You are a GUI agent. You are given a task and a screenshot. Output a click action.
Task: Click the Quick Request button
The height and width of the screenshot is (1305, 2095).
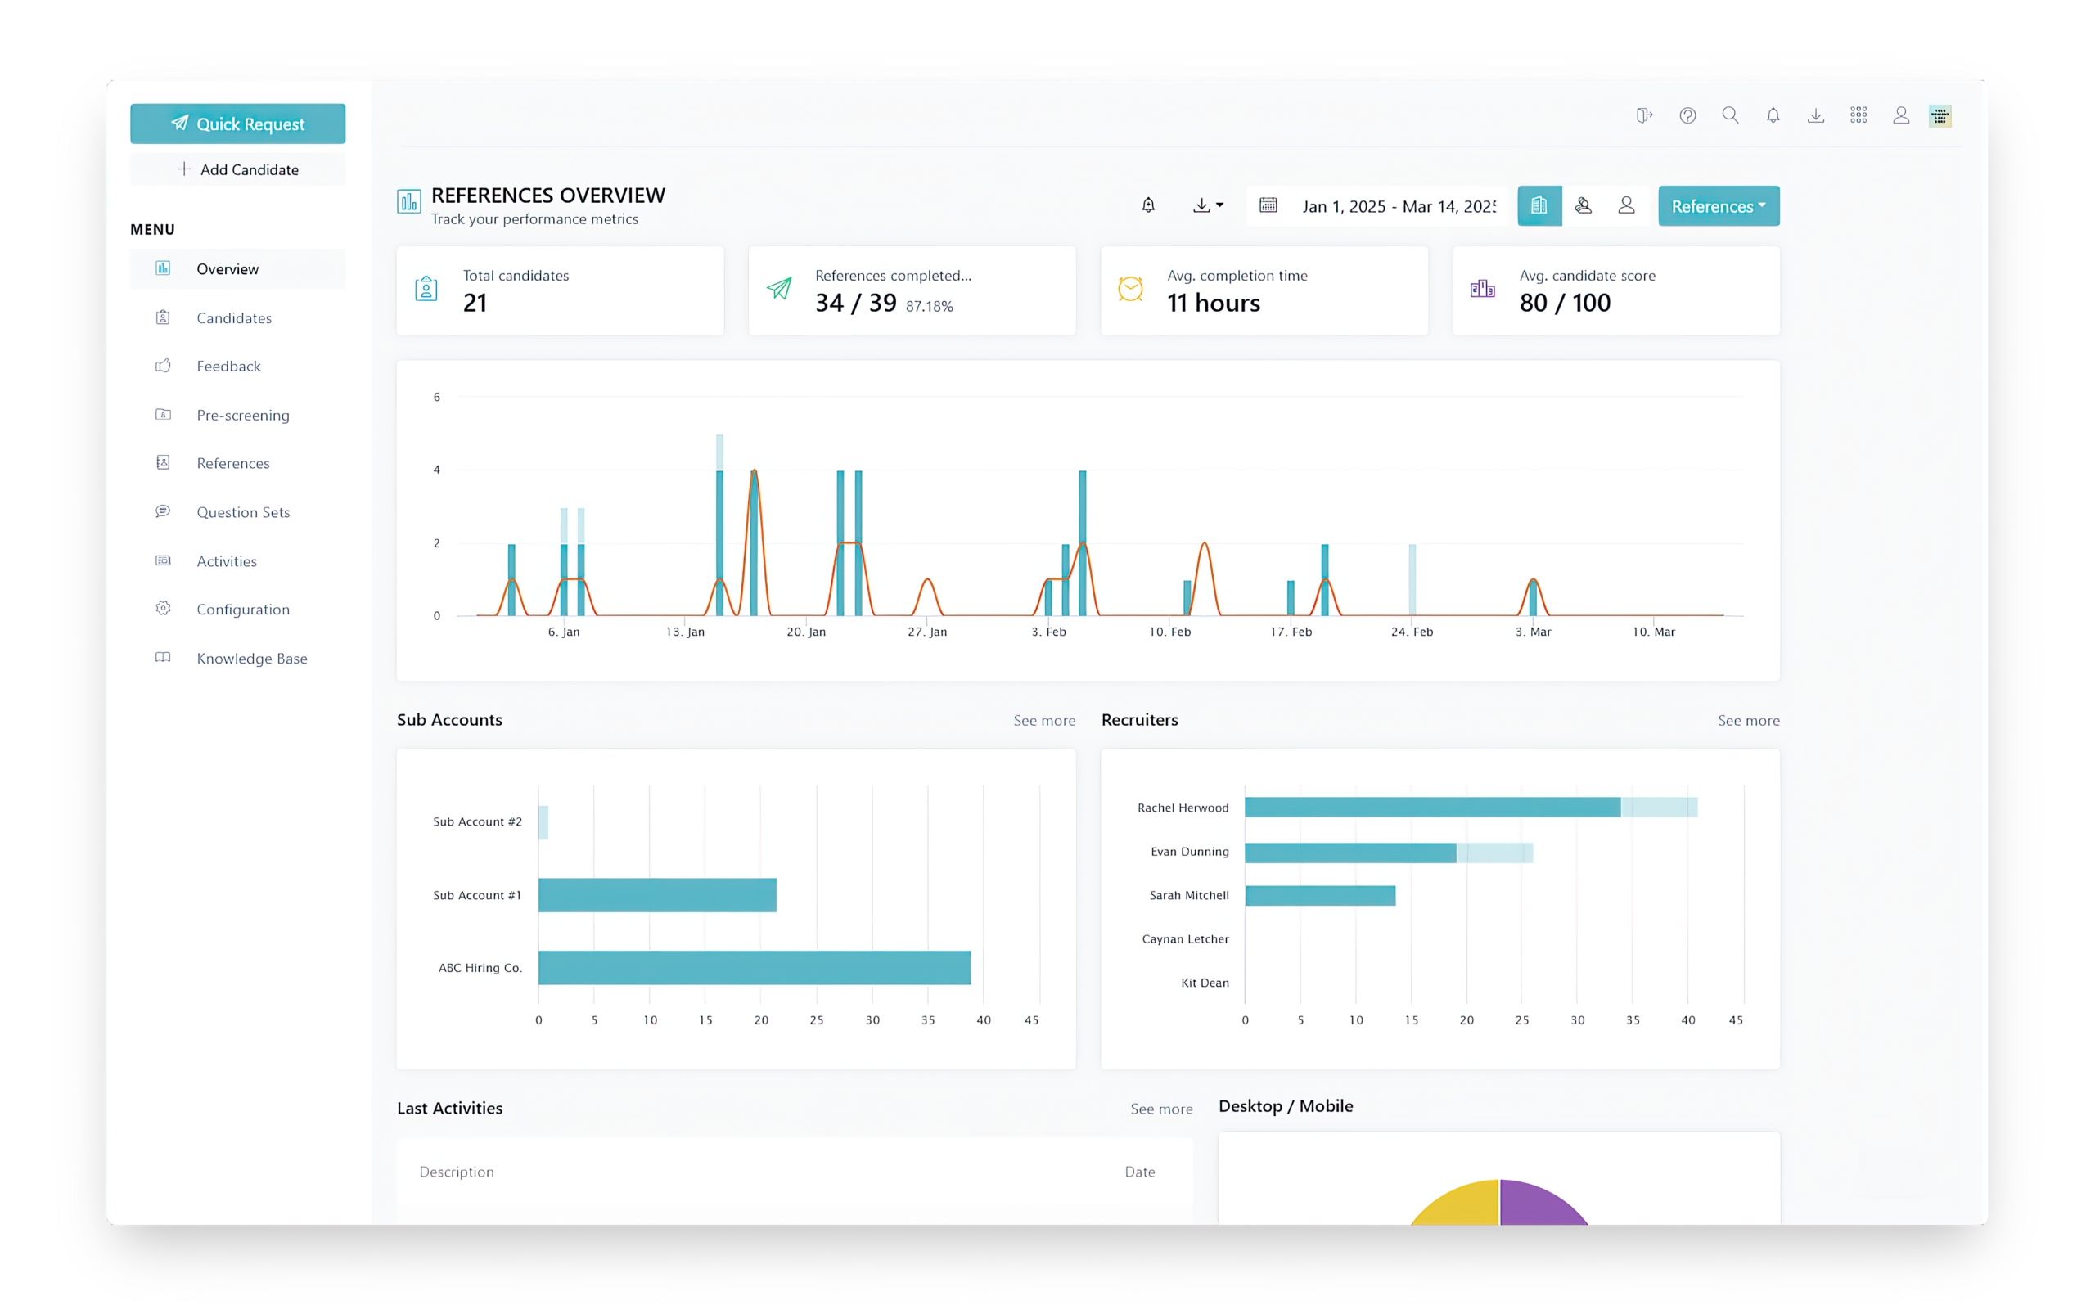point(237,124)
